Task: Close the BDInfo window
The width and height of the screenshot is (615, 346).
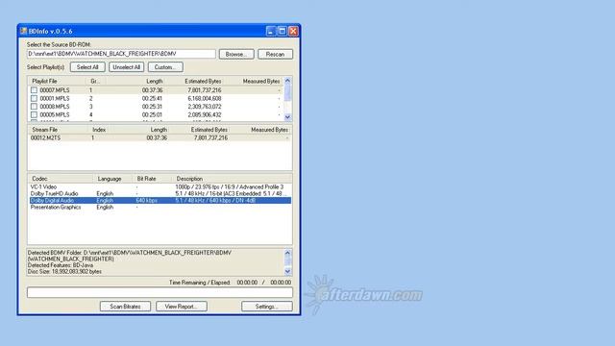Action: click(293, 31)
